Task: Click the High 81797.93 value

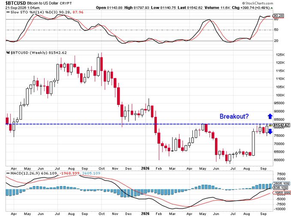Action: click(x=137, y=8)
